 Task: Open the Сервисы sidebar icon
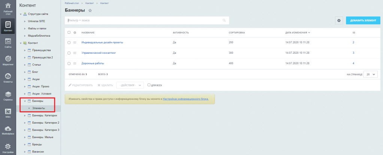[7, 96]
